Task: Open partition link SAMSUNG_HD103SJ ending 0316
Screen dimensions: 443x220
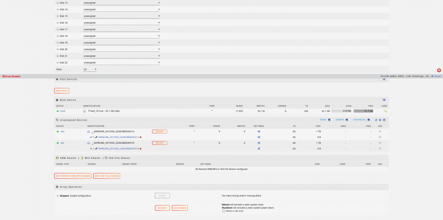Action: (118, 149)
